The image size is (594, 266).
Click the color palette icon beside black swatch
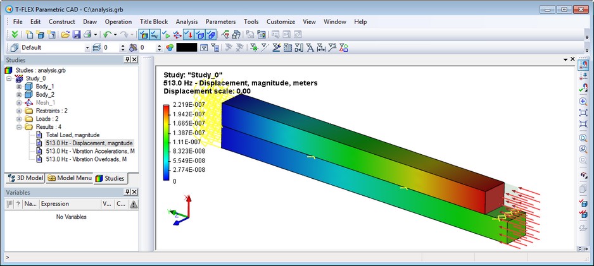point(169,47)
